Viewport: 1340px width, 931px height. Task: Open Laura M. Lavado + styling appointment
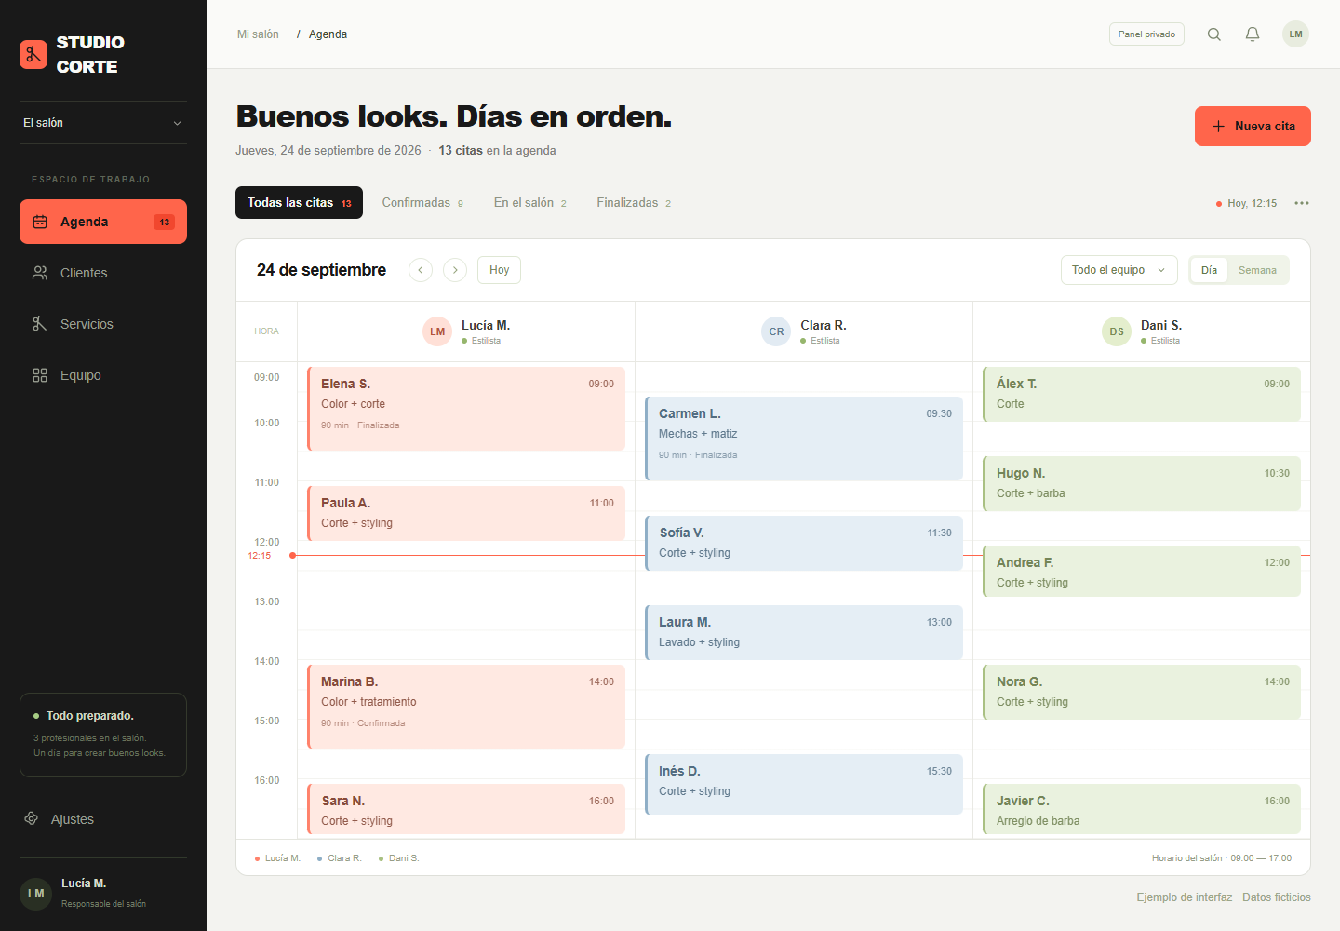pos(804,632)
